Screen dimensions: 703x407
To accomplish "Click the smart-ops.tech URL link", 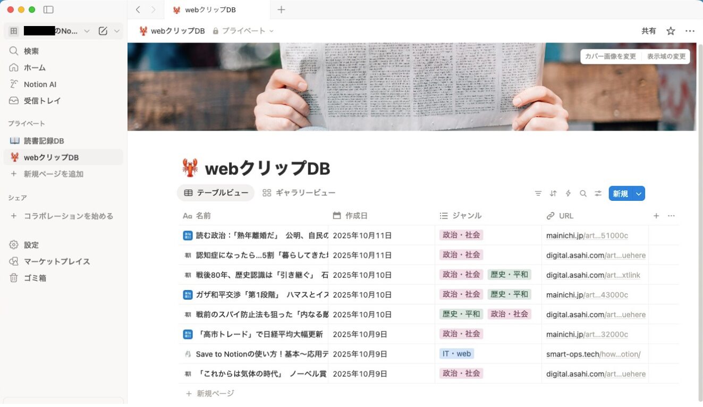I will click(593, 354).
